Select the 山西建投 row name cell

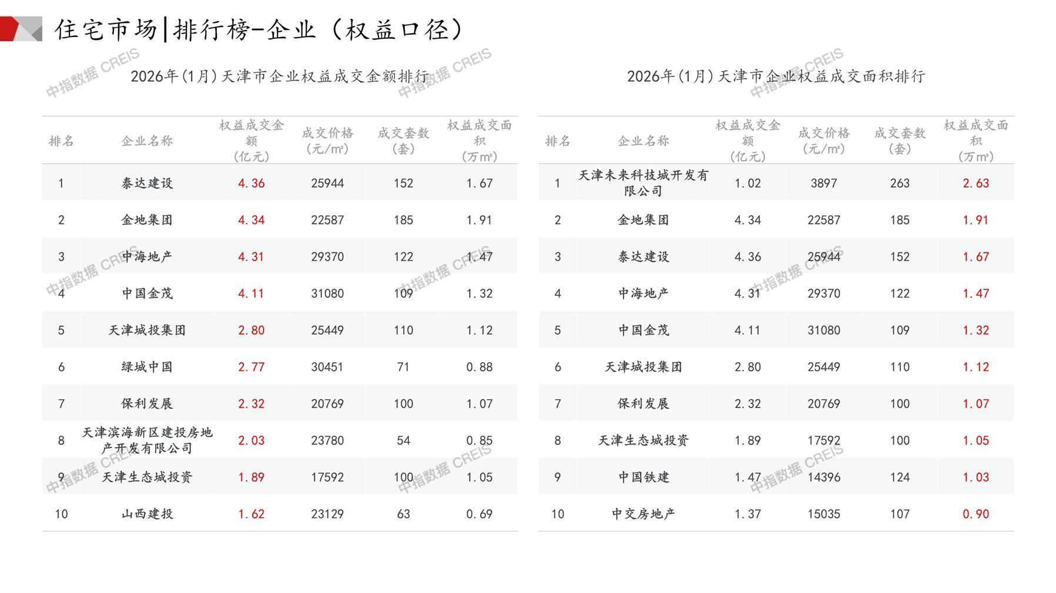(x=147, y=514)
